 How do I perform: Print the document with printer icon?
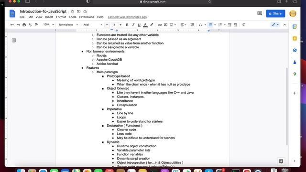coord(24,25)
